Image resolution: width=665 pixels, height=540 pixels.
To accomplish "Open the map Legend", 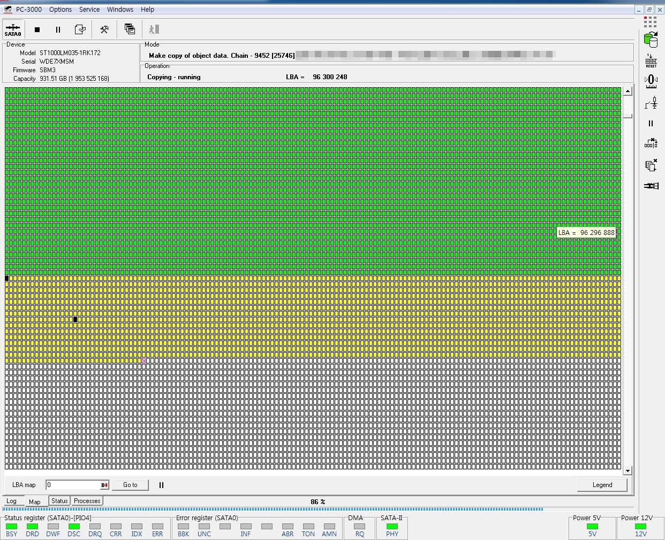I will pyautogui.click(x=602, y=485).
